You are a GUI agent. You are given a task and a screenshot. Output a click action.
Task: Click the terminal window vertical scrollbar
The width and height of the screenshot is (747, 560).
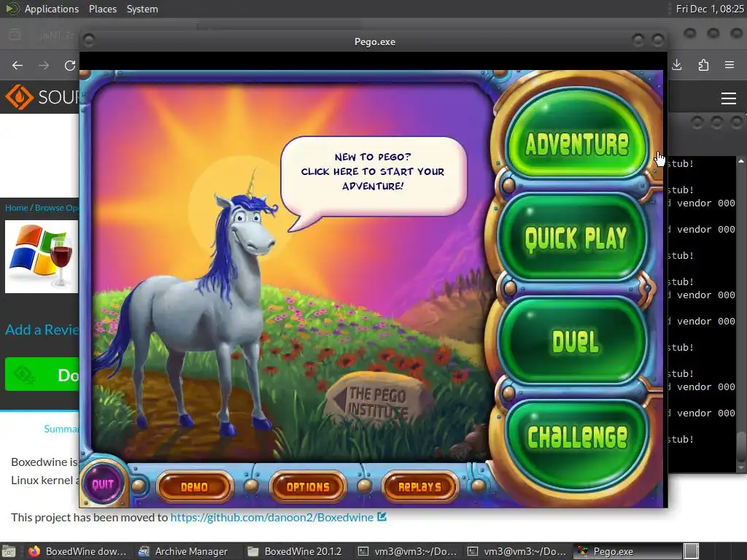tap(741, 314)
